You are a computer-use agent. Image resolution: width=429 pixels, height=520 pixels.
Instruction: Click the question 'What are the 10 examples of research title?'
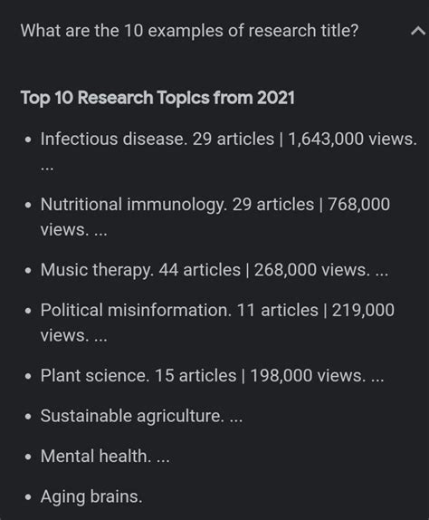(189, 31)
